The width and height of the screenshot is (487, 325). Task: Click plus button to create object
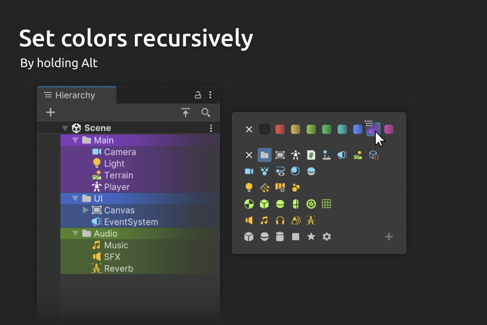[50, 113]
